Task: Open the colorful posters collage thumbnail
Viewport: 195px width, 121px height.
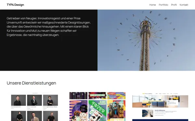Action: 97,106
